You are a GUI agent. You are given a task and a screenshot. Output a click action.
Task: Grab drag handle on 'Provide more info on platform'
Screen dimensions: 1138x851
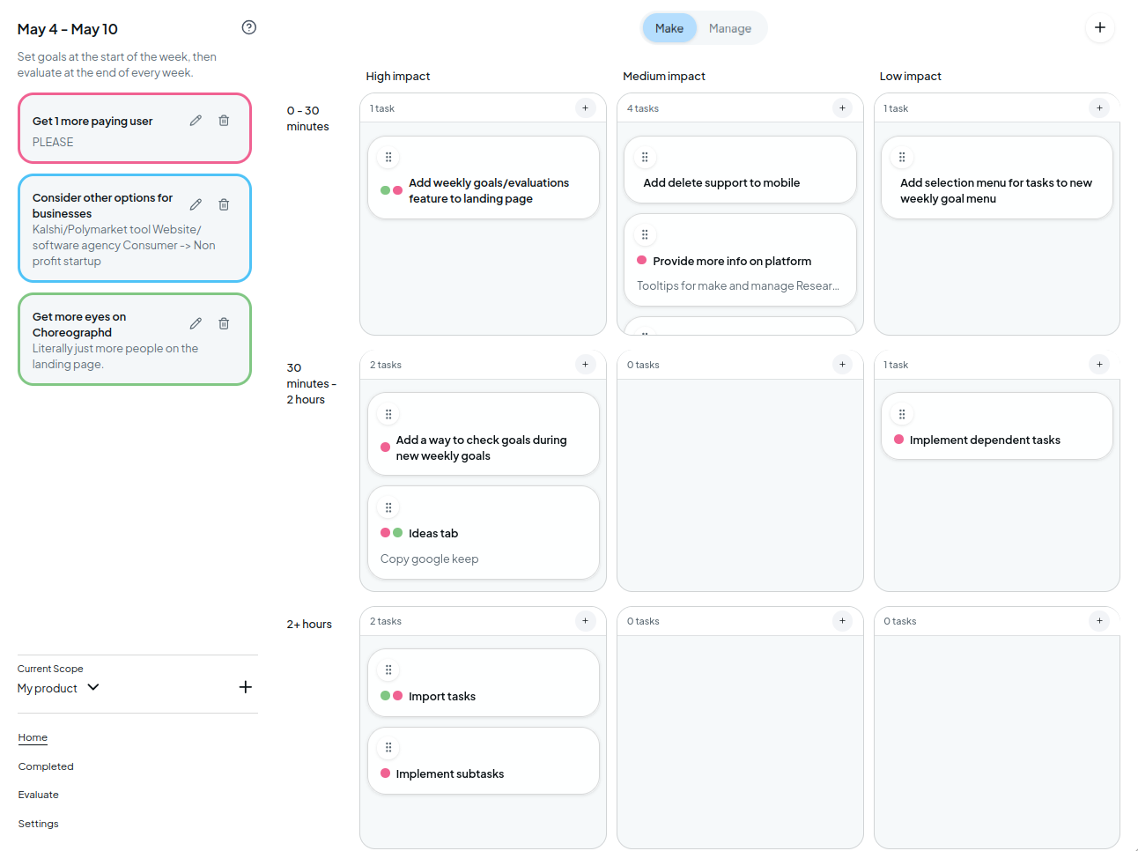[645, 235]
